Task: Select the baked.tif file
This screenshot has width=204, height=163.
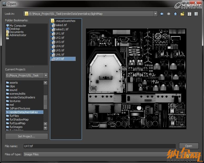Action: [61, 25]
